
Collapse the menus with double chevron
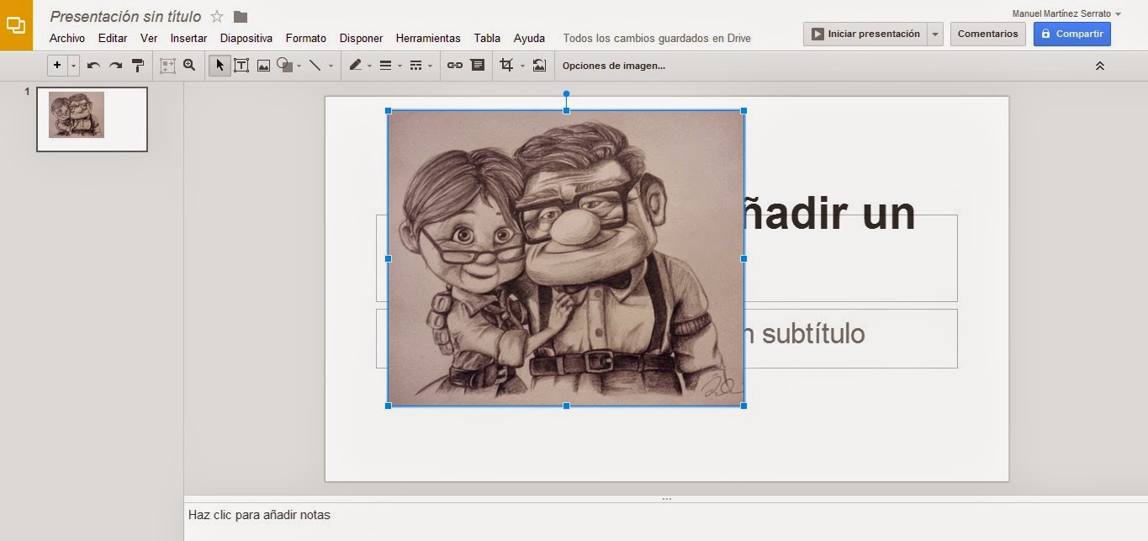pyautogui.click(x=1099, y=66)
